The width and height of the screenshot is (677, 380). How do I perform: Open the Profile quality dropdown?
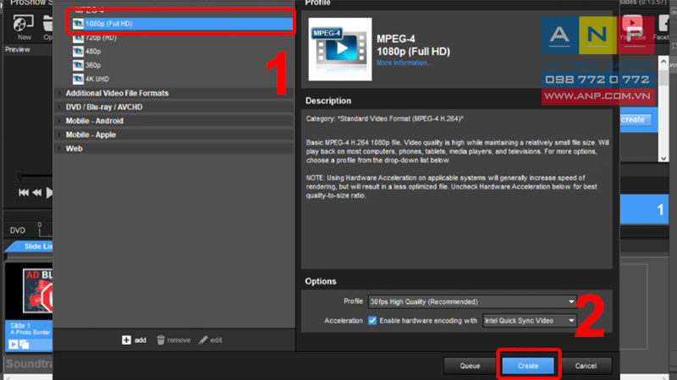pyautogui.click(x=472, y=301)
